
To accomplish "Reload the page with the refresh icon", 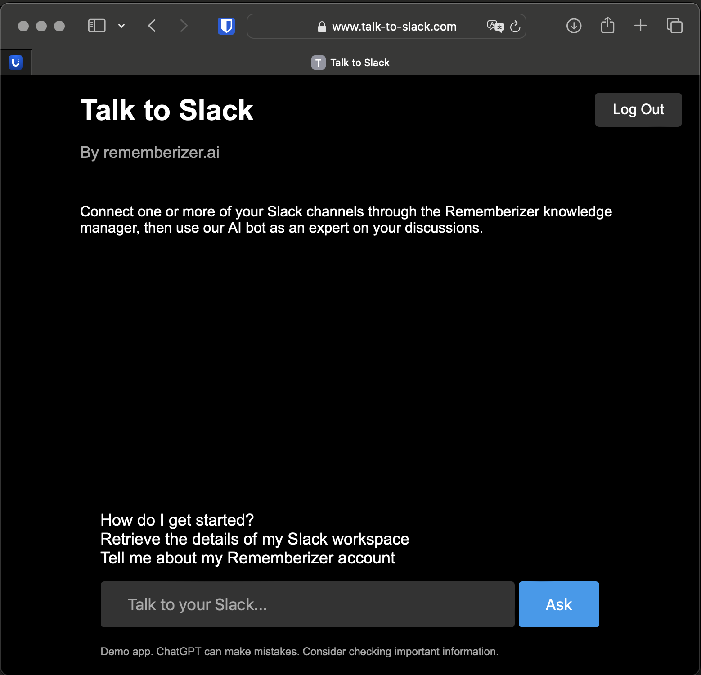I will tap(515, 27).
